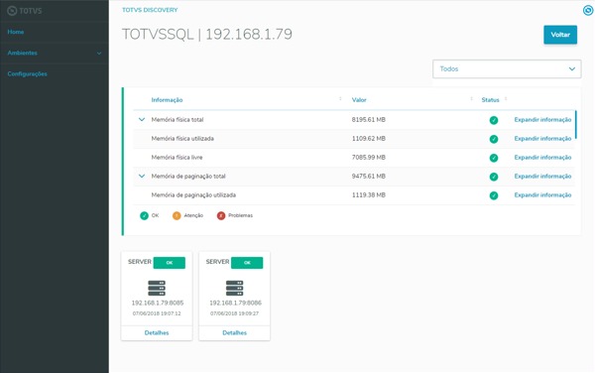
Task: Open Detalhes for server 192.168.1.79:8085
Action: pos(157,332)
